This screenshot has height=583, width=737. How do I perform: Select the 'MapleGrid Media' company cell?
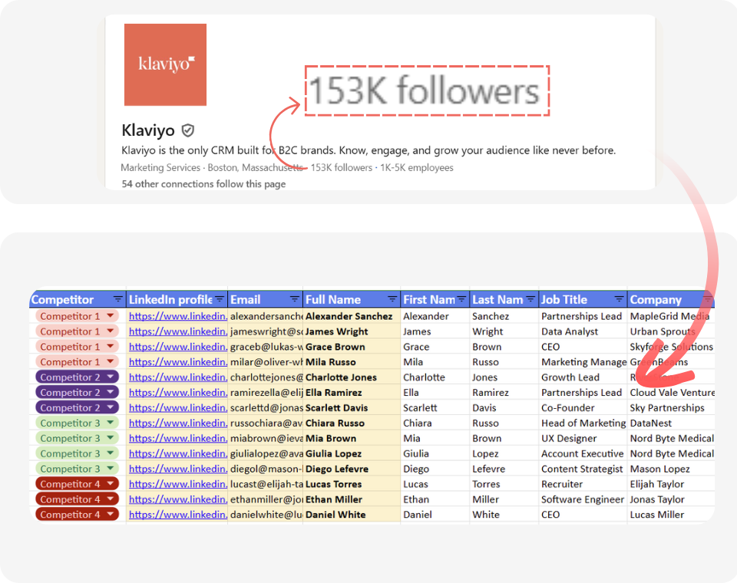(x=671, y=316)
